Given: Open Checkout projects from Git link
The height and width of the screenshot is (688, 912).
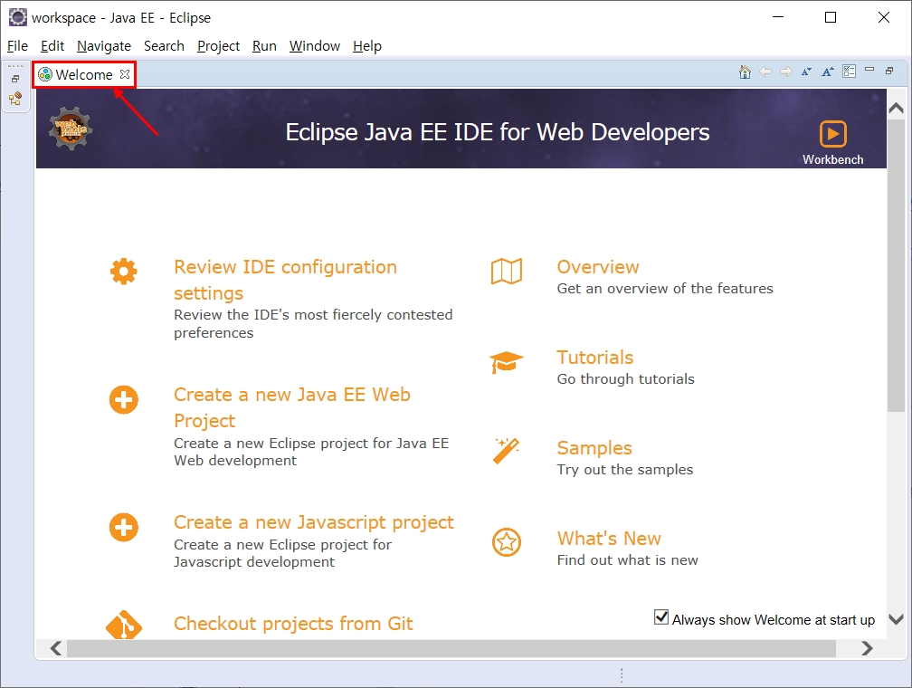Looking at the screenshot, I should point(293,624).
